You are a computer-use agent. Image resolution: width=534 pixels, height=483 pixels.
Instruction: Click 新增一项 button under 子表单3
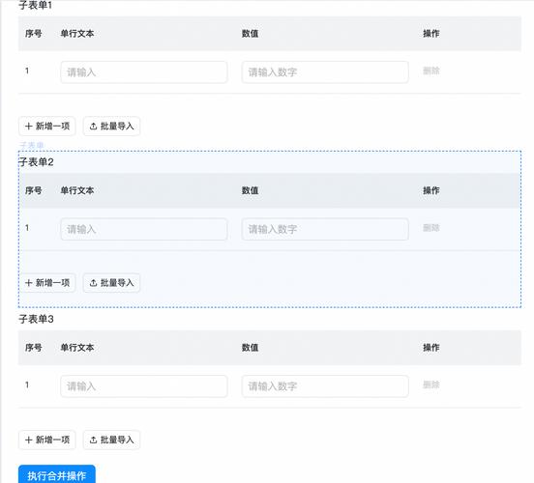click(x=47, y=440)
